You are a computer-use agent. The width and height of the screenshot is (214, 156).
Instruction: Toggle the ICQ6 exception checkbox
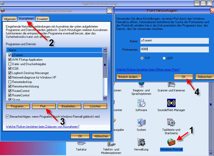10,68
